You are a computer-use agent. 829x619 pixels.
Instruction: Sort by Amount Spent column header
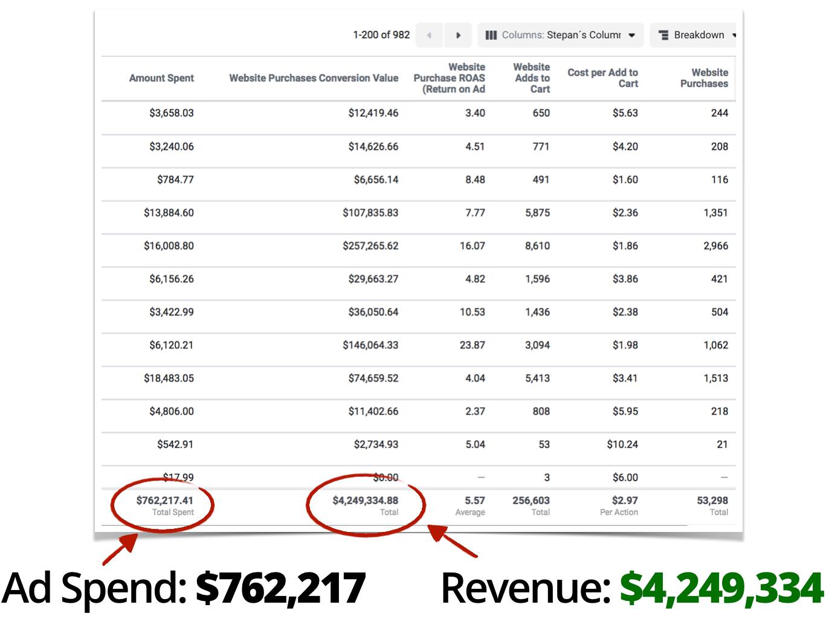click(161, 78)
